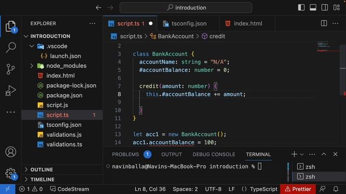Click the Prettier status bar item
This screenshot has width=346, height=194.
pyautogui.click(x=298, y=189)
